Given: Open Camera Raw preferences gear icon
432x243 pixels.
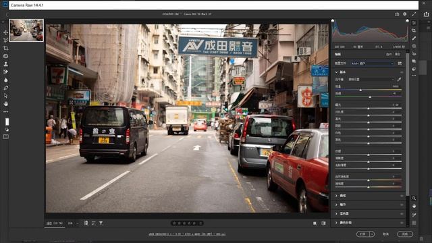Looking at the screenshot, I should (x=405, y=14).
